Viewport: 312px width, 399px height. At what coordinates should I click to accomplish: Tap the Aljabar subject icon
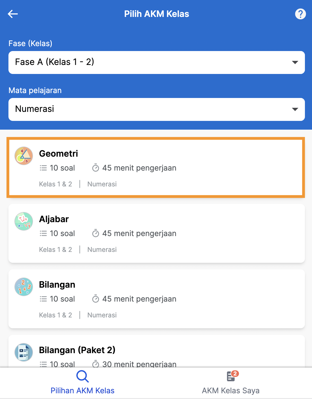tap(24, 221)
